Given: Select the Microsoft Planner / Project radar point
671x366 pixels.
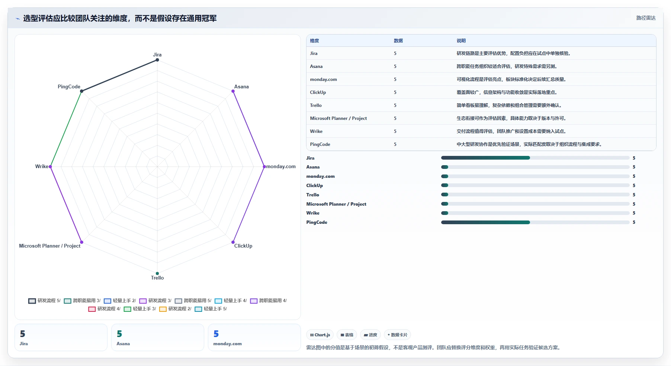Looking at the screenshot, I should 82,242.
